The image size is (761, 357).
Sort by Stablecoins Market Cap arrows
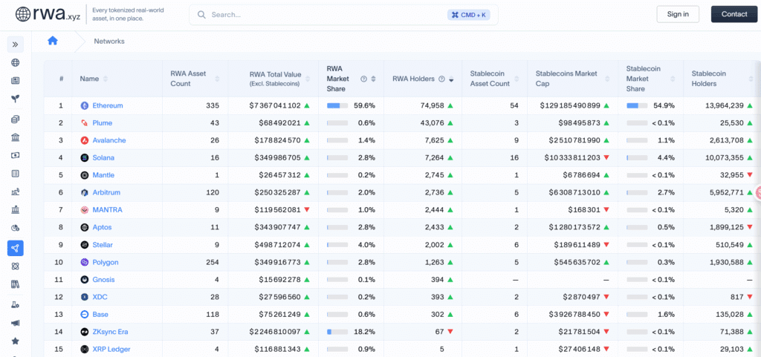tap(607, 79)
